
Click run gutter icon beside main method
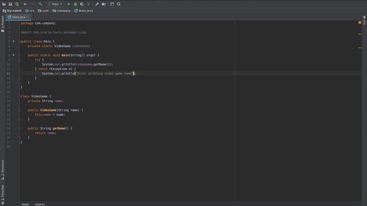coord(14,55)
